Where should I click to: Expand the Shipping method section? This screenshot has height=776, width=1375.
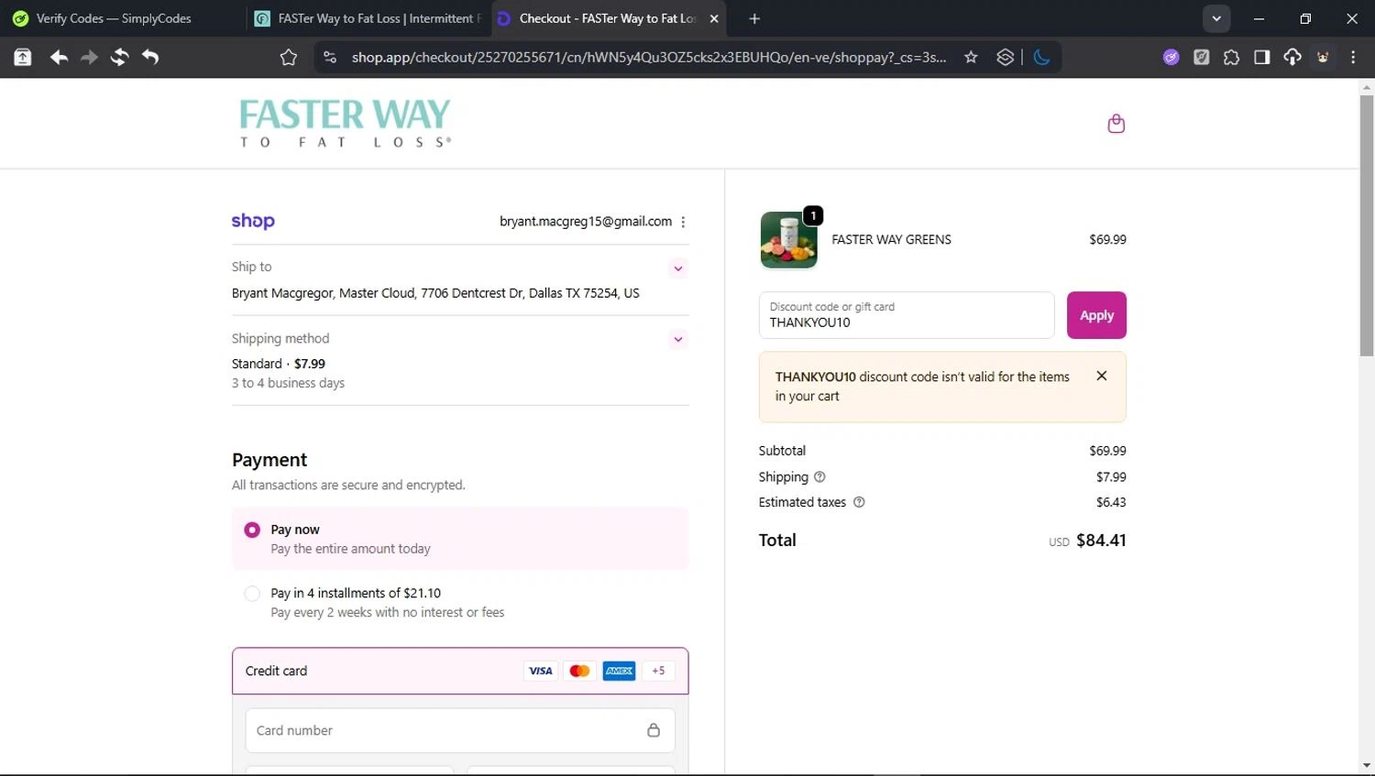(678, 339)
